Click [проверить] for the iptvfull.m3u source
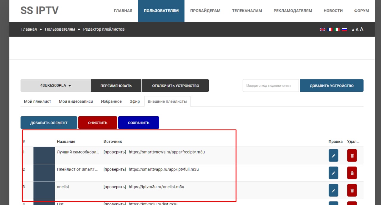Image resolution: width=381 pixels, height=205 pixels. pyautogui.click(x=115, y=170)
